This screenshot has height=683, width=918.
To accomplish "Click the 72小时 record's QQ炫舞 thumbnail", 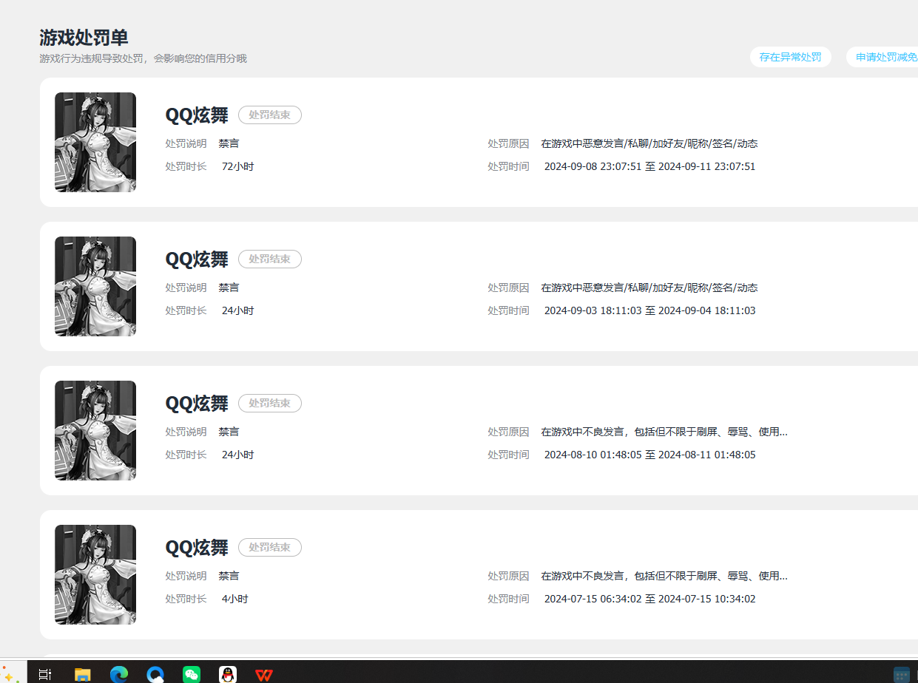I will tap(95, 142).
